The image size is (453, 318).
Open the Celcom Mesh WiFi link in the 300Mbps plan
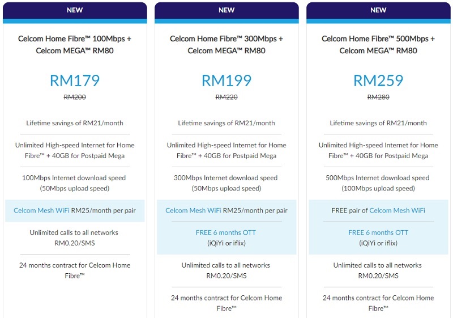pos(193,210)
